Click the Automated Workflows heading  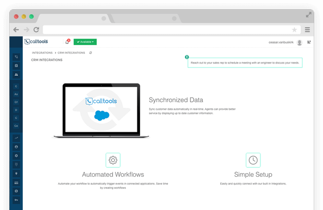tap(113, 175)
